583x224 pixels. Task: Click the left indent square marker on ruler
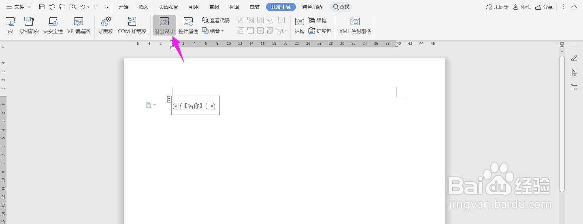[x=172, y=48]
